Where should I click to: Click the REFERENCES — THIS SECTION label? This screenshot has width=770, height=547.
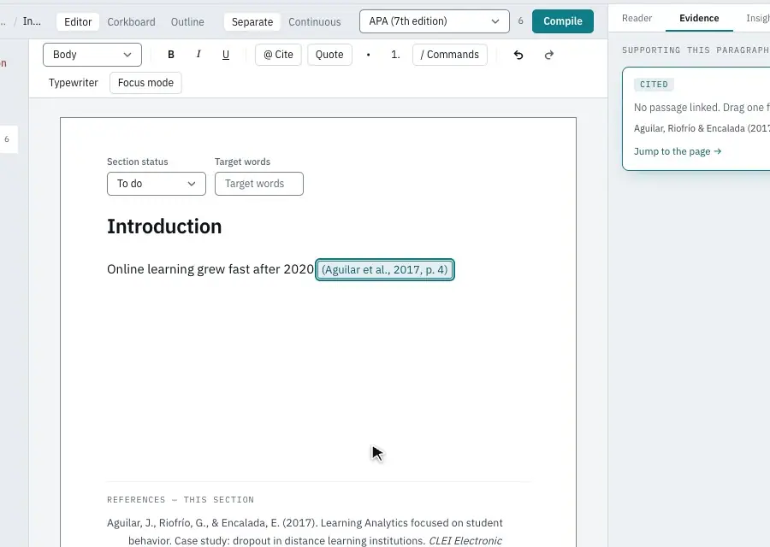[x=181, y=499]
